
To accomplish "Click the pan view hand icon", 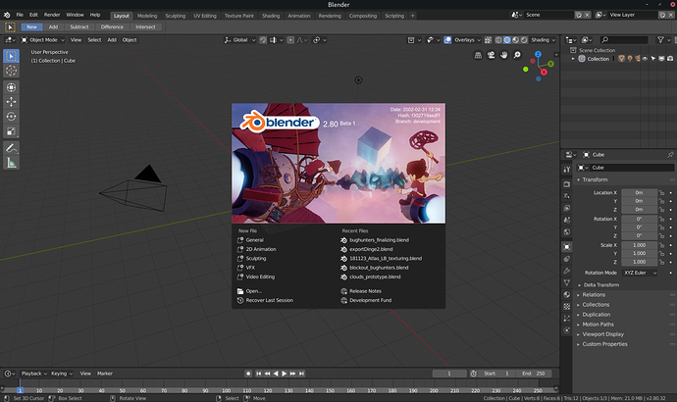I will (x=504, y=55).
